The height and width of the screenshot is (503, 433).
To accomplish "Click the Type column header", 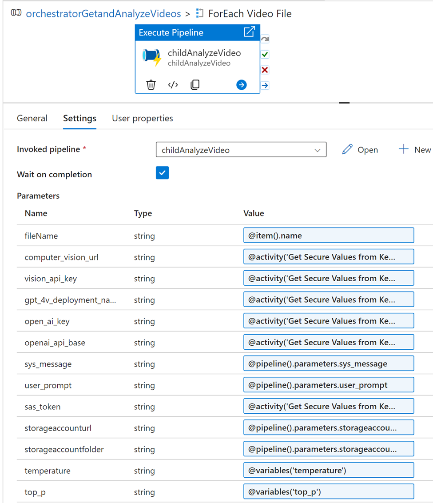I will tap(143, 213).
